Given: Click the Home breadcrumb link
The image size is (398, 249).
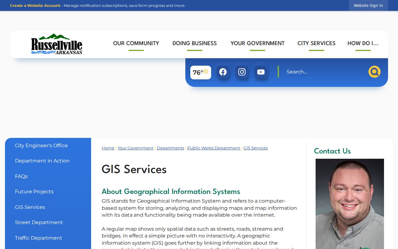Looking at the screenshot, I should [108, 148].
